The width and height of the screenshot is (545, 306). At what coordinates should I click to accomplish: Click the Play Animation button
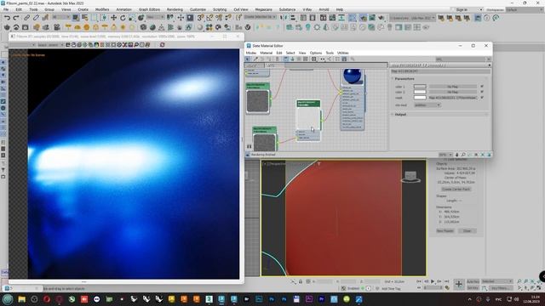pos(433,281)
